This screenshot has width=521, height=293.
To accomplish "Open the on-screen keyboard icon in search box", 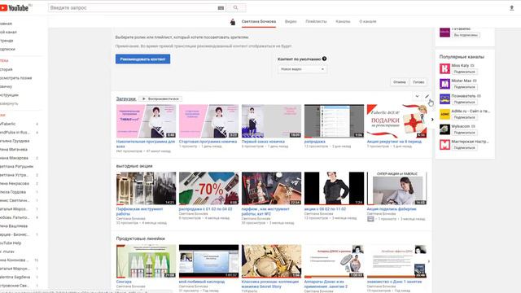I will point(221,7).
